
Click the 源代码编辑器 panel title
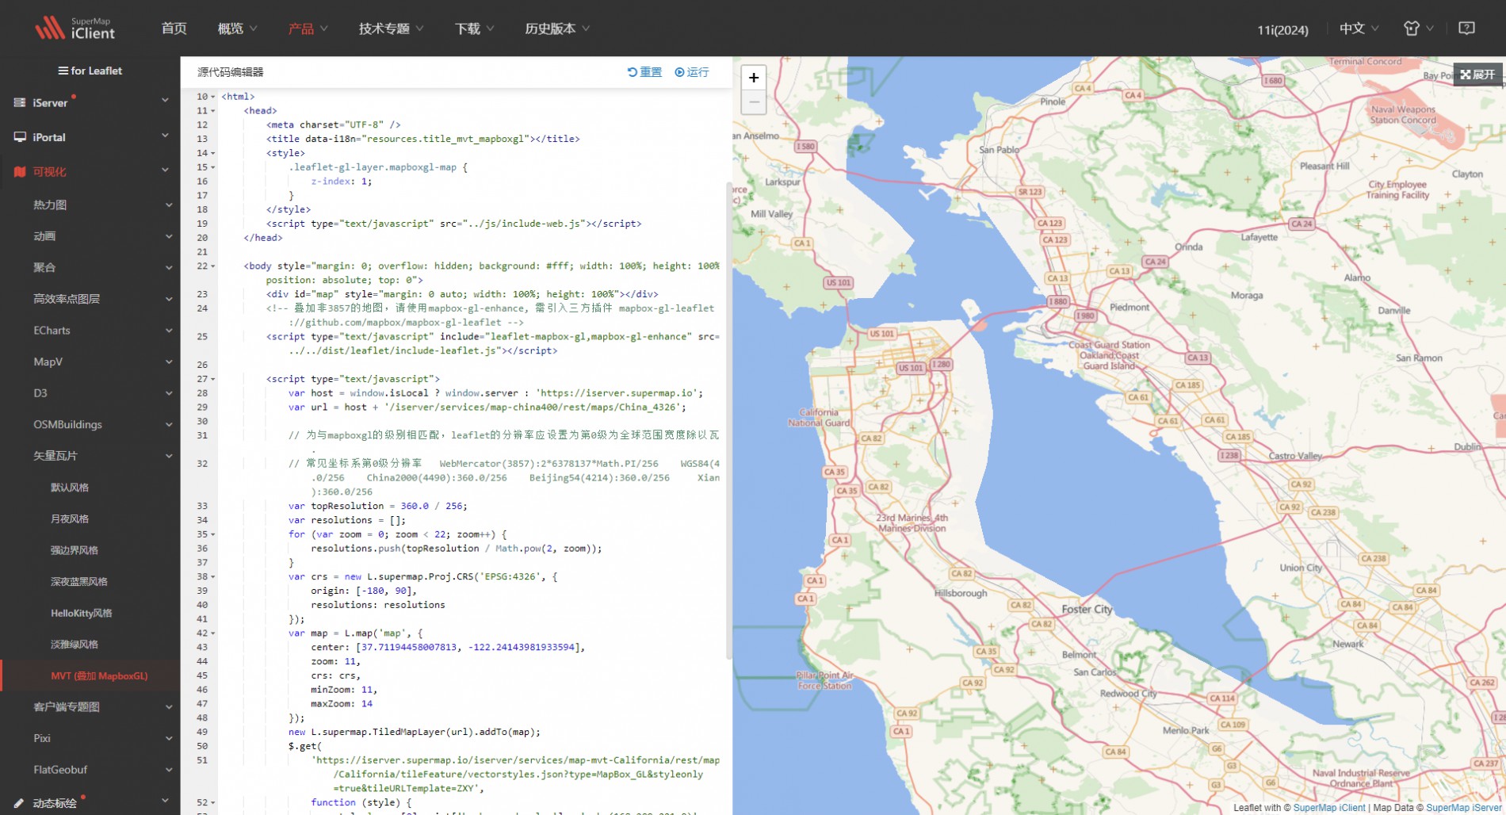coord(231,72)
